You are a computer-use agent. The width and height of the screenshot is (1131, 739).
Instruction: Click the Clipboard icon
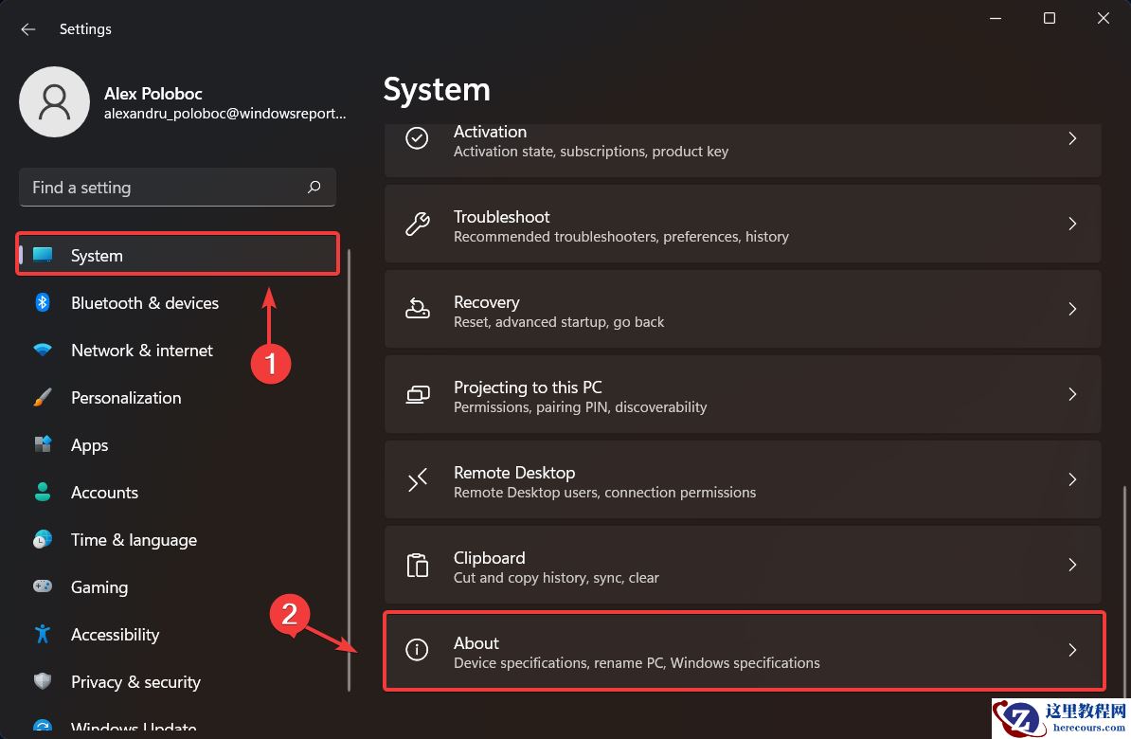pyautogui.click(x=418, y=565)
